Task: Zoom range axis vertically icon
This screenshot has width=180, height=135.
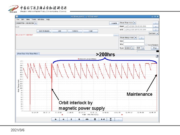Action: coord(95,119)
